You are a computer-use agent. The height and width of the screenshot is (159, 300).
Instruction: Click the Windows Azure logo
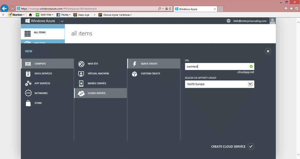click(x=27, y=21)
